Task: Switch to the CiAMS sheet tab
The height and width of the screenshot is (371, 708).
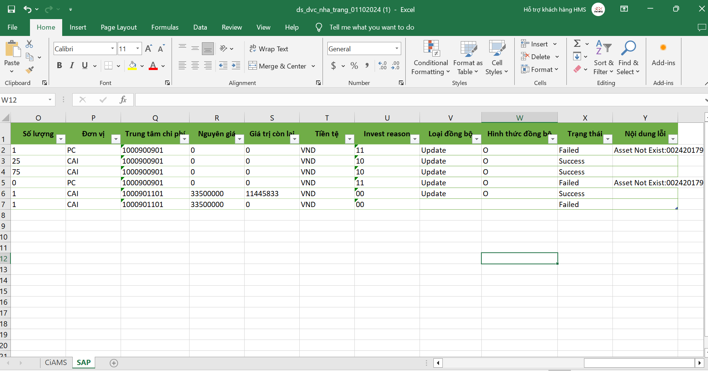Action: tap(56, 362)
